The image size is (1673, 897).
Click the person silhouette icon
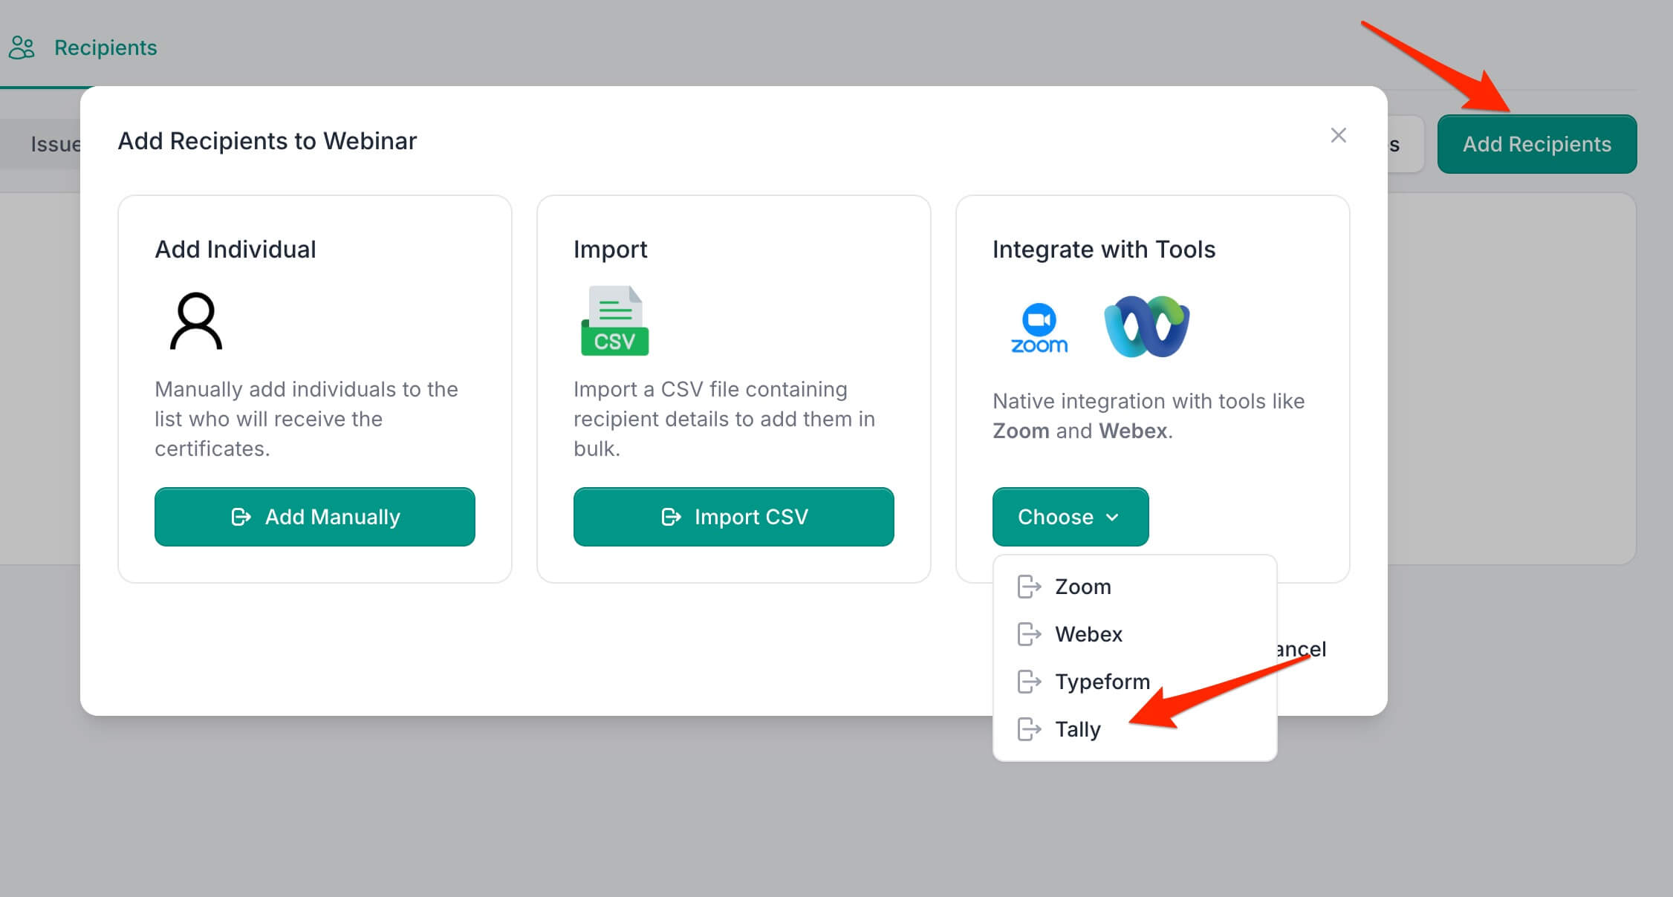tap(196, 321)
